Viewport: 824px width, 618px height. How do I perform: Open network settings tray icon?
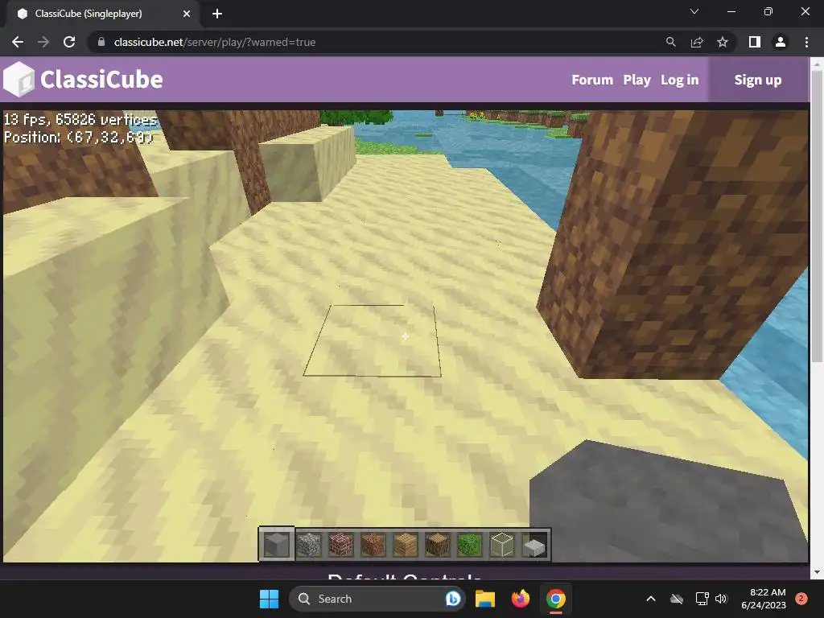pyautogui.click(x=702, y=599)
